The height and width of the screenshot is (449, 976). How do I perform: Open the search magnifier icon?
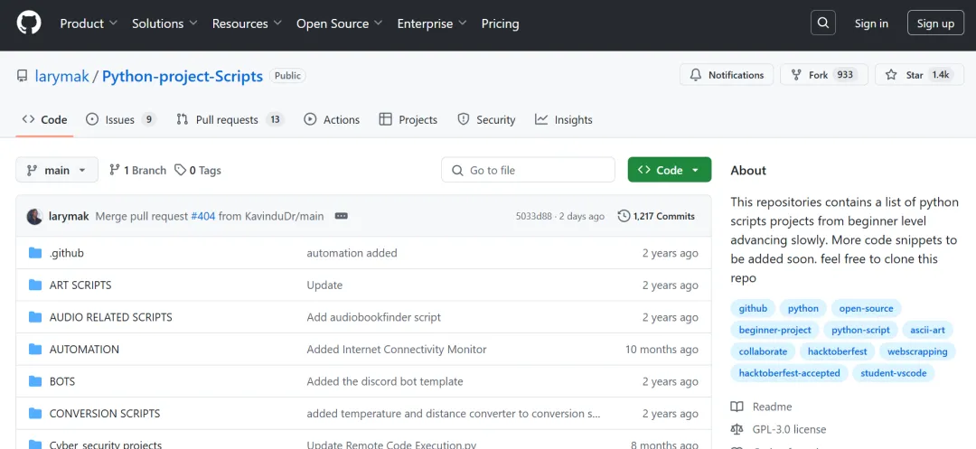point(822,23)
